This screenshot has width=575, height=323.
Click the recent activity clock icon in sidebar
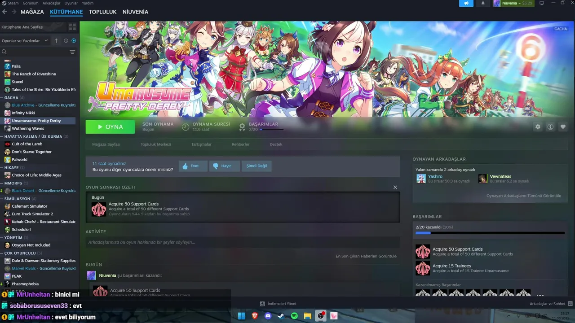coord(66,40)
